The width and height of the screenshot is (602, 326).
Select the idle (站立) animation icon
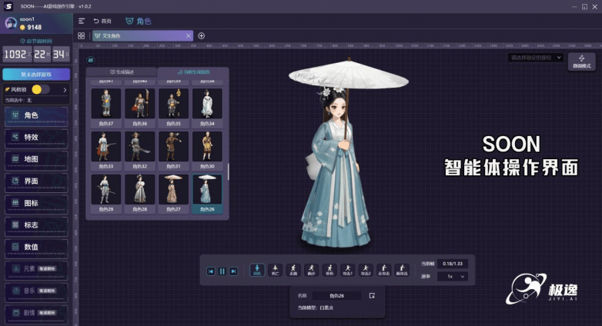tap(257, 270)
